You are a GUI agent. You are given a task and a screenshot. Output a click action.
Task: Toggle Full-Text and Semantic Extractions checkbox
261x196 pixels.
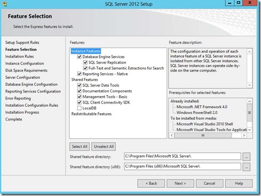[x=85, y=68]
